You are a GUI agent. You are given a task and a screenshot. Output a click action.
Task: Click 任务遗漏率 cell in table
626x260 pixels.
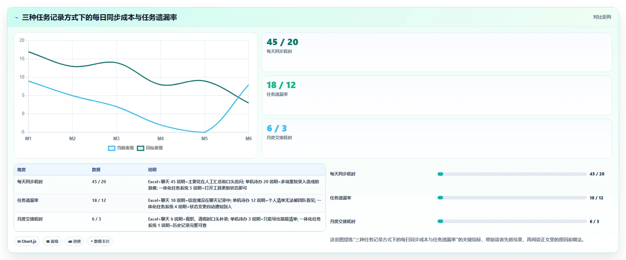tap(28, 200)
